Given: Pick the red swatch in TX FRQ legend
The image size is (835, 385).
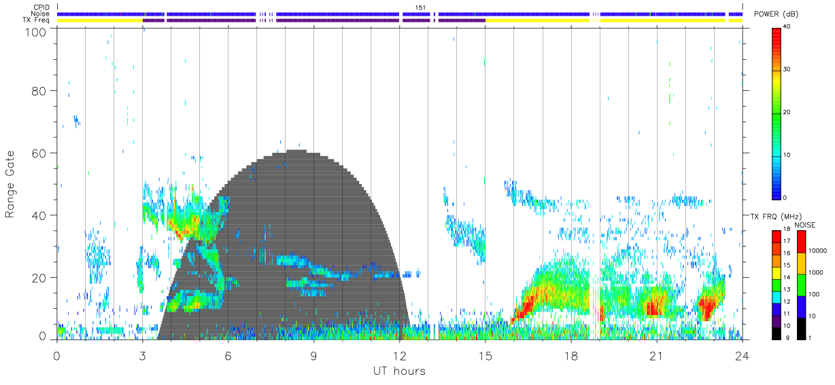Looking at the screenshot, I should (777, 236).
